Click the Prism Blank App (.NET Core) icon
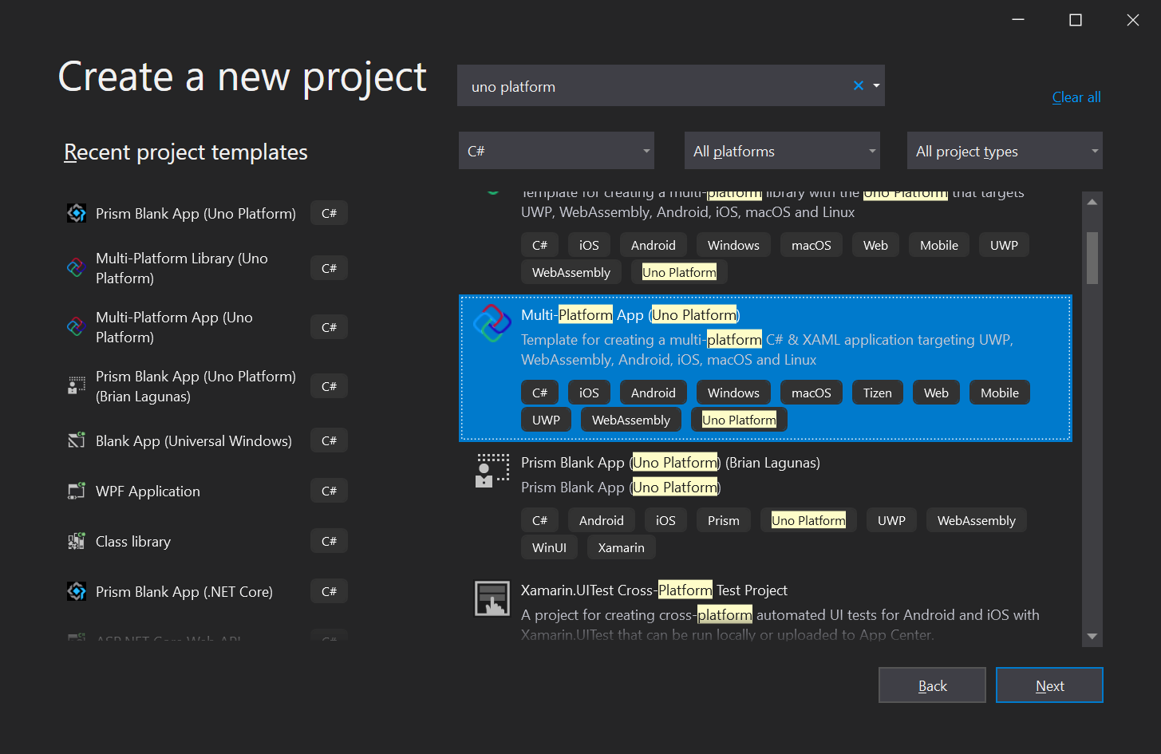Viewport: 1161px width, 754px height. (x=77, y=591)
